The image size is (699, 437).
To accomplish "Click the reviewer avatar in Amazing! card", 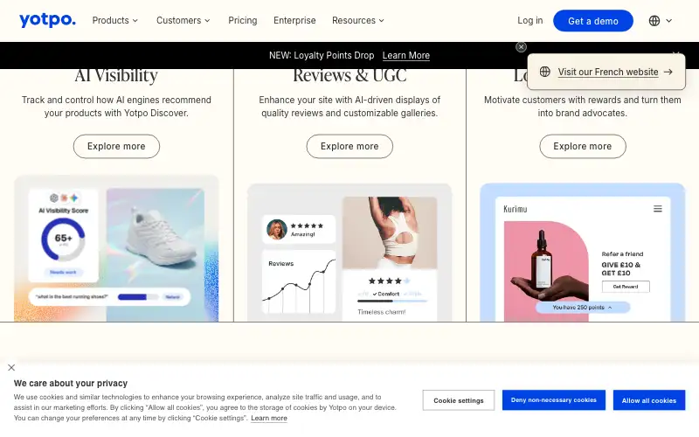I will tap(276, 230).
